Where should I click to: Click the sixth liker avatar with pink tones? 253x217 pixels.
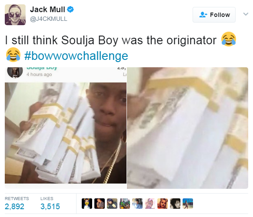coord(150,204)
